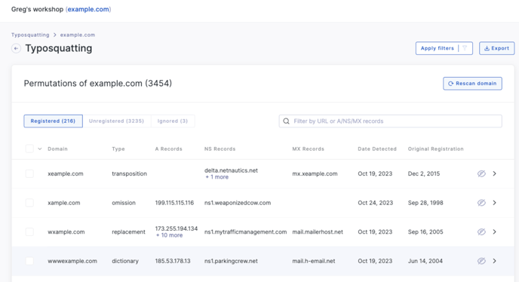Switch to Unregistered (3235) tab
Viewport: 519px width, 282px height.
(x=116, y=121)
